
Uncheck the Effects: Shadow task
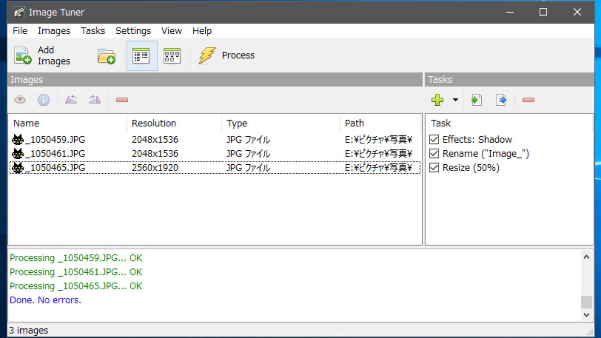434,139
